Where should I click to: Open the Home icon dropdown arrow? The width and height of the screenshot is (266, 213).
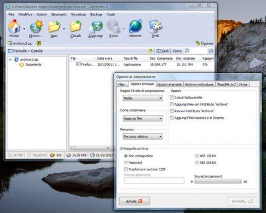24,28
